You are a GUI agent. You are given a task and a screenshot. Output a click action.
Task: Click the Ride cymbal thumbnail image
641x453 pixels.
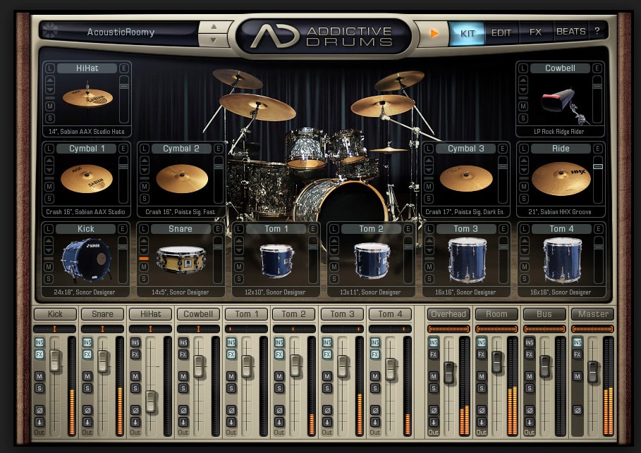(561, 178)
